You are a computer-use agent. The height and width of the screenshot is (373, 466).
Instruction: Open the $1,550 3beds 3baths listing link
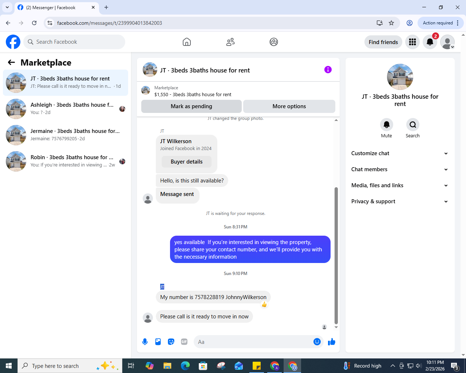[x=193, y=94]
